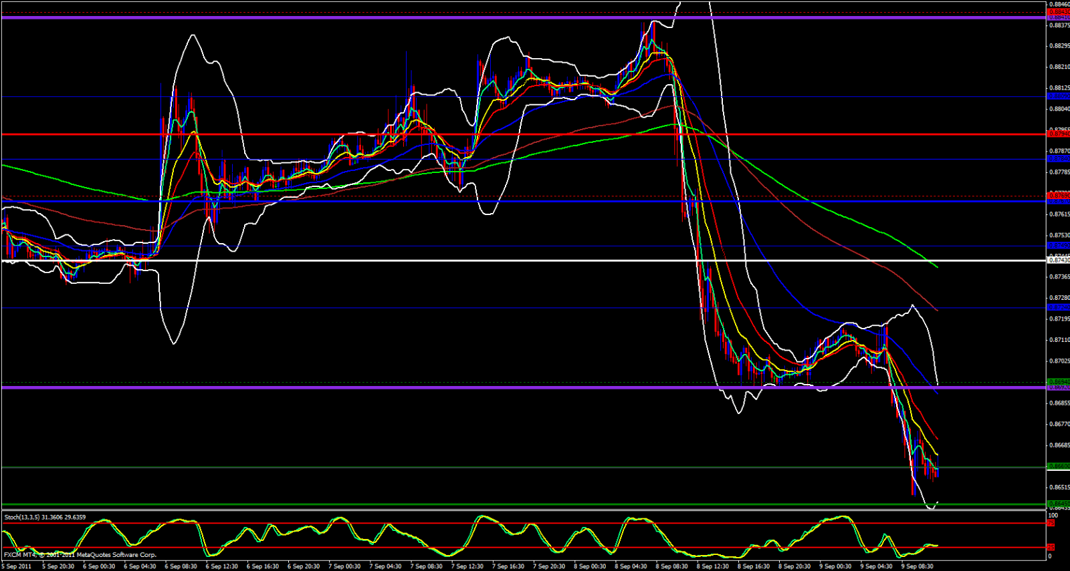Click the green 0.86450 price label

[x=1058, y=504]
